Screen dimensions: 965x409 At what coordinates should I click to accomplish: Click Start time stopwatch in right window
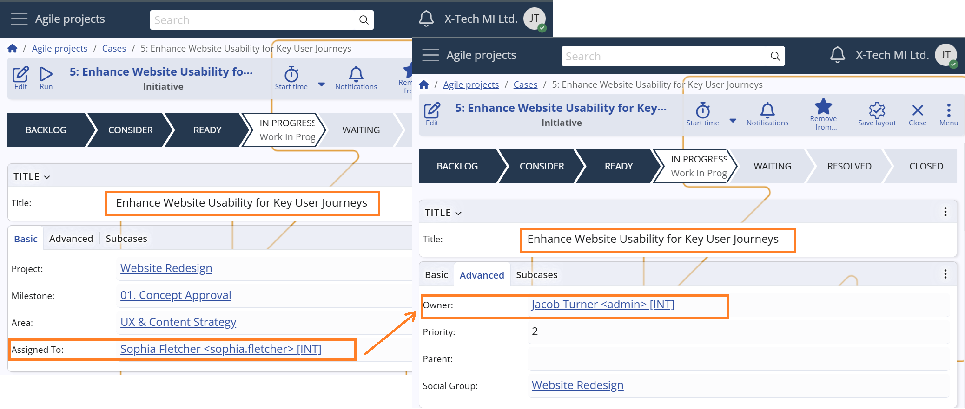click(x=702, y=111)
